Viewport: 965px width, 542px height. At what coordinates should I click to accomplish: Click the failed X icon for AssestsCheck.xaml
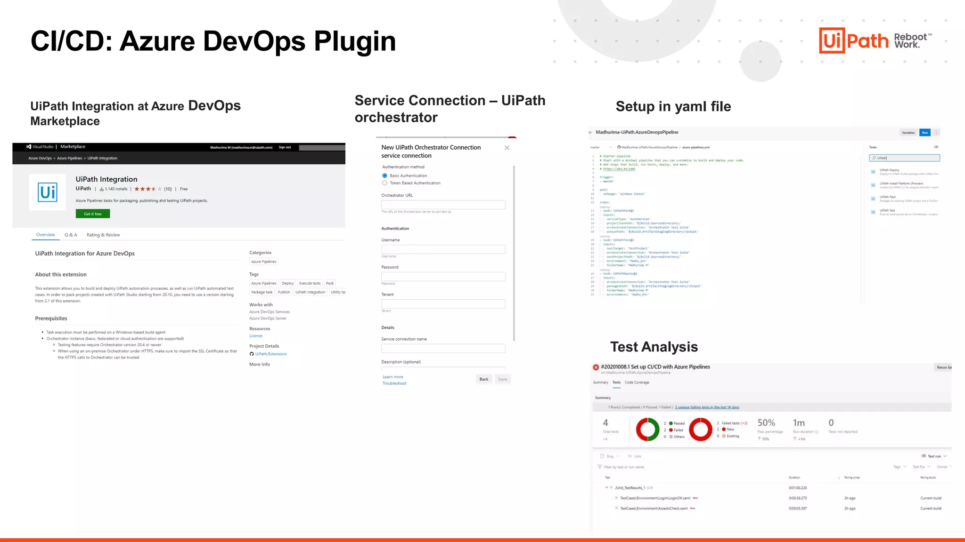click(616, 508)
